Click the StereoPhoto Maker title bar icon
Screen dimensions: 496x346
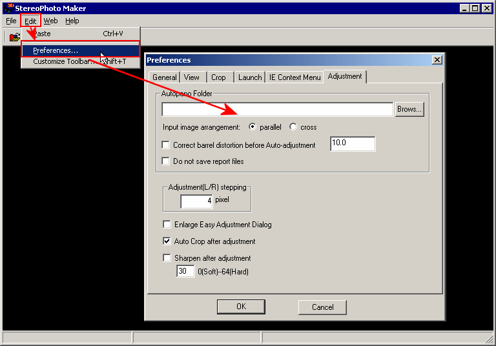[10, 8]
